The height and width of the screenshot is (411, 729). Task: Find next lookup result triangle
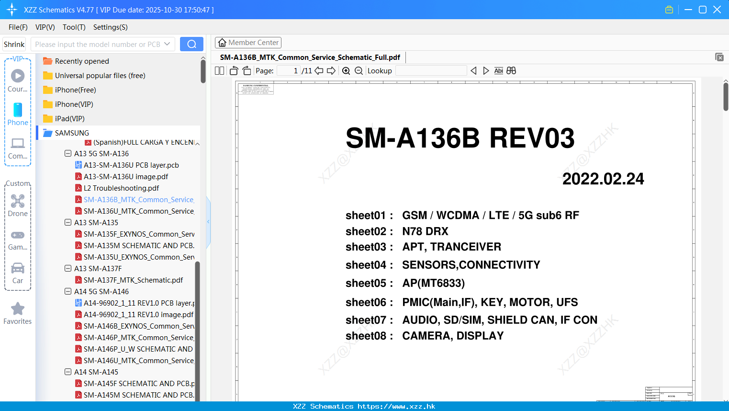(x=486, y=71)
